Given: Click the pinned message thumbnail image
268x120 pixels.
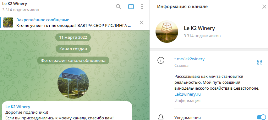Looking at the screenshot, I should click(8, 22).
